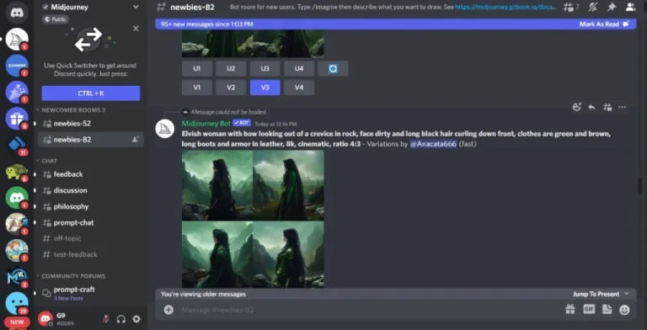The width and height of the screenshot is (647, 330).
Task: Add reaction to Midjourney Bot message
Action: pyautogui.click(x=577, y=107)
